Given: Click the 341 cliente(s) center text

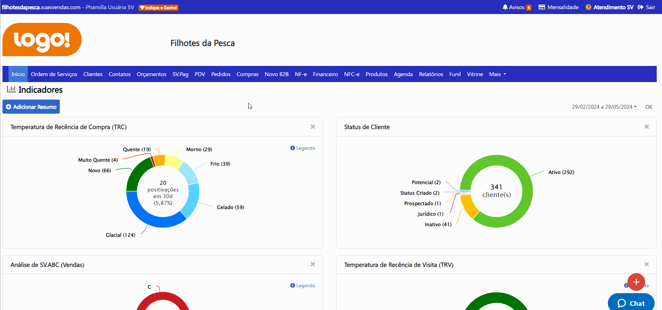Looking at the screenshot, I should pyautogui.click(x=496, y=191).
